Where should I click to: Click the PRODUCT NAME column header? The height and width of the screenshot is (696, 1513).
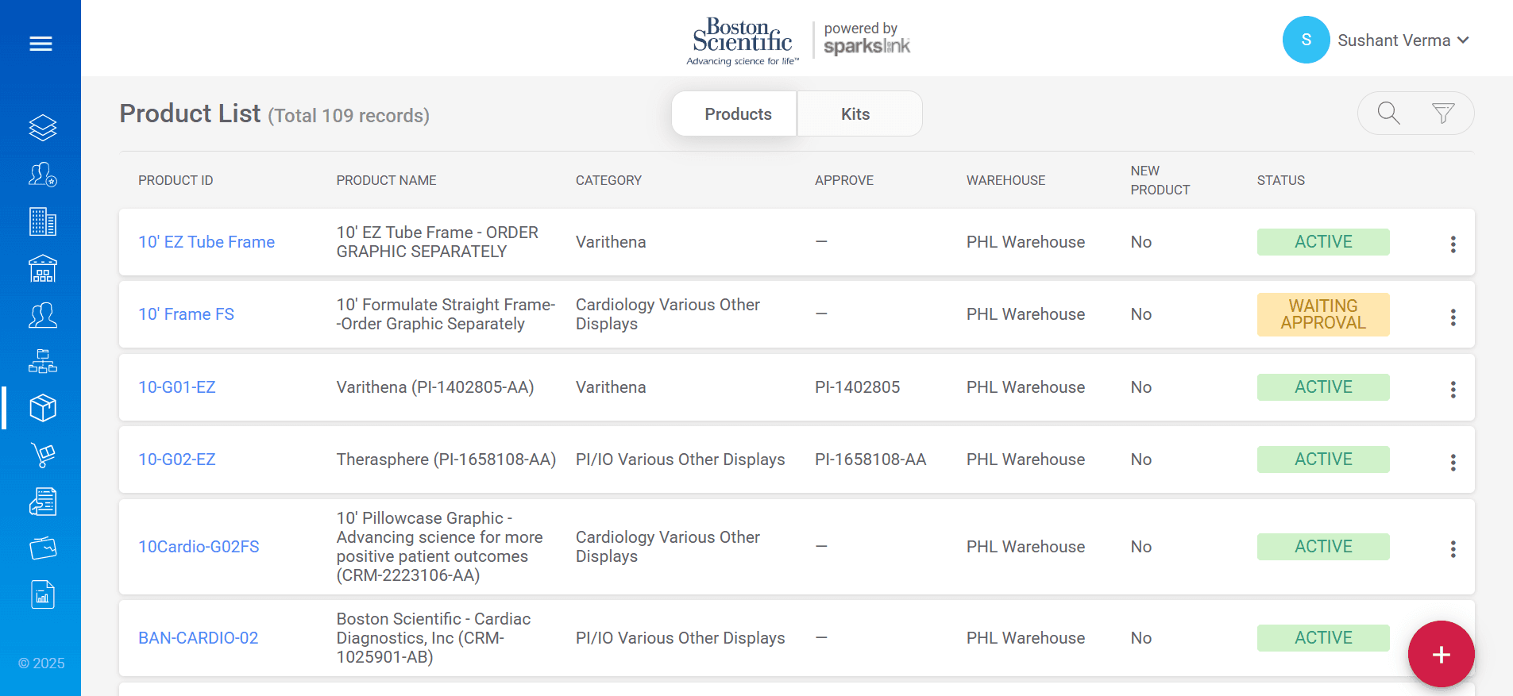(386, 180)
